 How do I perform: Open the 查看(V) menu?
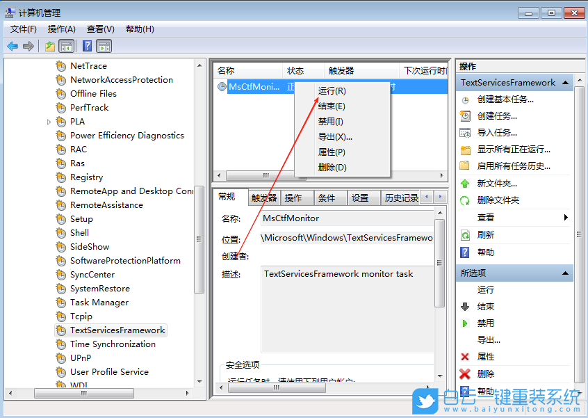point(99,29)
